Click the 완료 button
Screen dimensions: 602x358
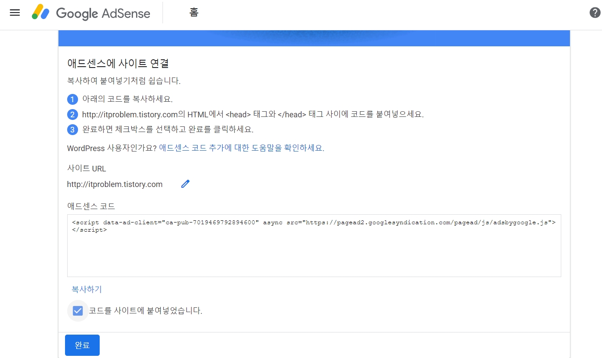pyautogui.click(x=82, y=345)
